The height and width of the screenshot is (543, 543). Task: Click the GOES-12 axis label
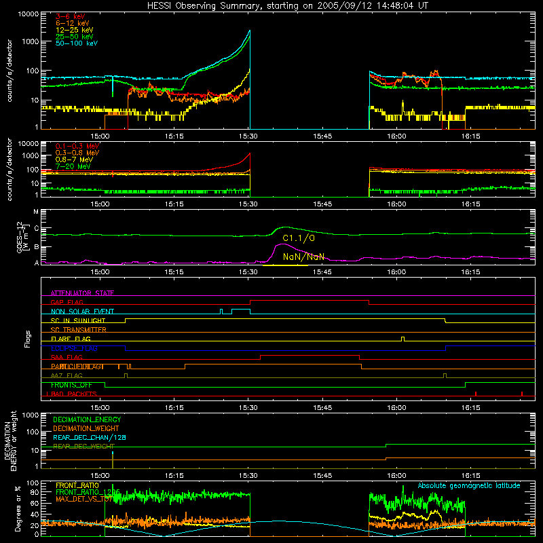tap(22, 237)
